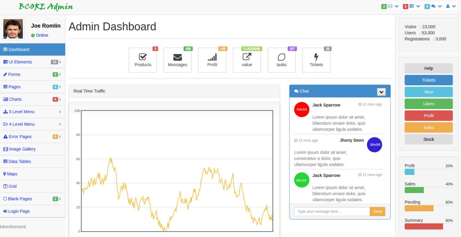This screenshot has height=237, width=461.
Task: Click the Summary 80% progress bar
Action: click(429, 227)
